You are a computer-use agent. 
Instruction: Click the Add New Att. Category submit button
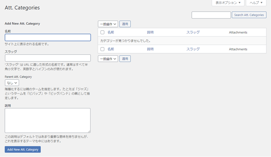pyautogui.click(x=23, y=149)
